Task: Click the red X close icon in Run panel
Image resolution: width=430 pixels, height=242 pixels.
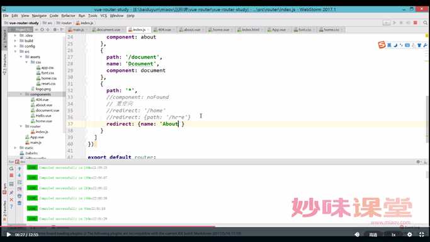Action: (11, 200)
